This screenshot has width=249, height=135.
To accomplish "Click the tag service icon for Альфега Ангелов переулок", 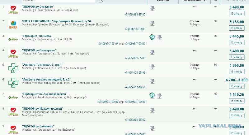I will click(x=152, y=81).
